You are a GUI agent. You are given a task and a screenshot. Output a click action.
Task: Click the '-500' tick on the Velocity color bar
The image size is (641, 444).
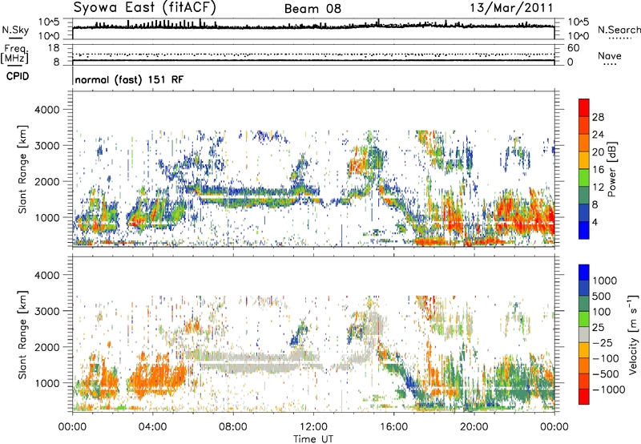(606, 374)
